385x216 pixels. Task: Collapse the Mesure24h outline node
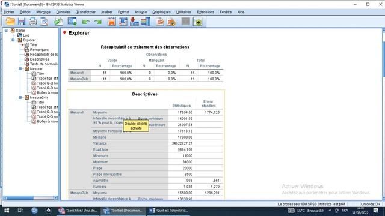pyautogui.click(x=20, y=97)
